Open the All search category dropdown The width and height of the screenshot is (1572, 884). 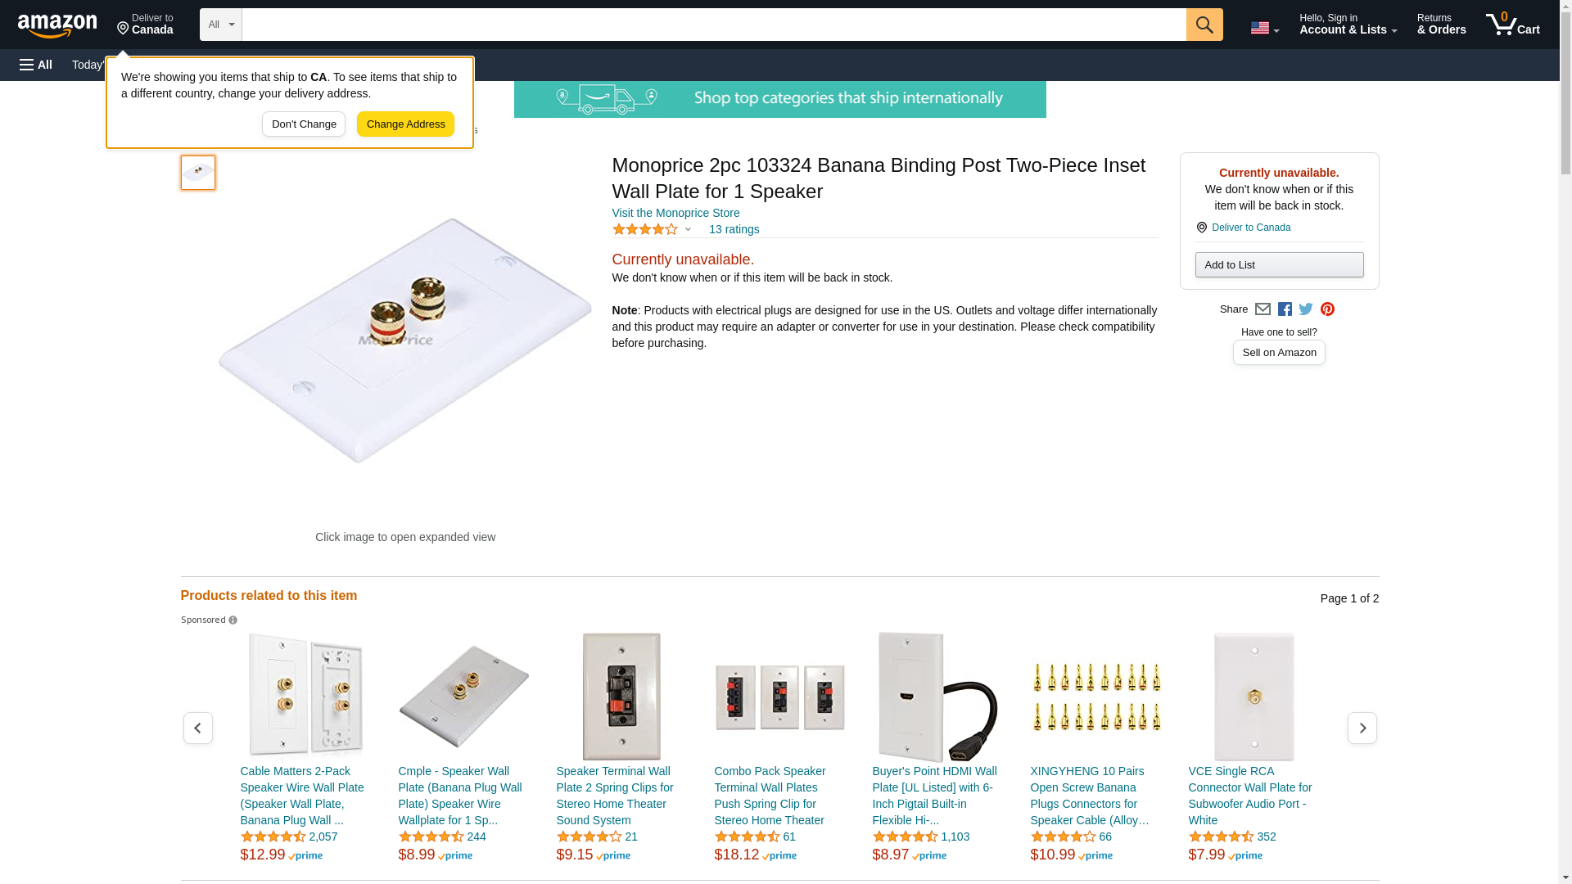point(221,25)
